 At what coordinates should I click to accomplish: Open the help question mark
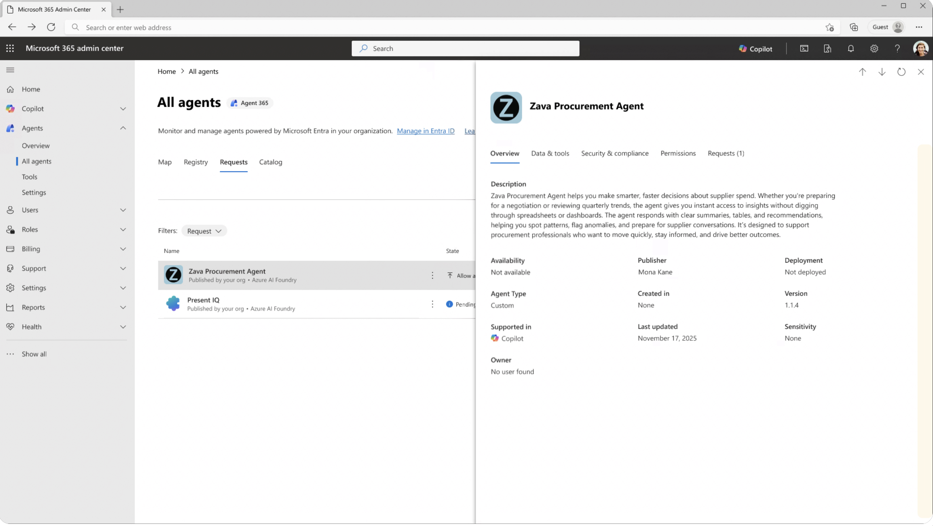[897, 48]
